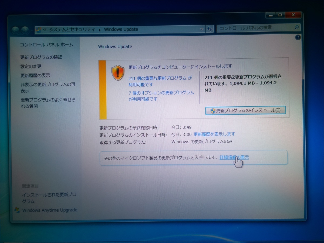Click the 今日: 0:49 last check time
Viewport: 324px width, 243px height.
point(181,127)
